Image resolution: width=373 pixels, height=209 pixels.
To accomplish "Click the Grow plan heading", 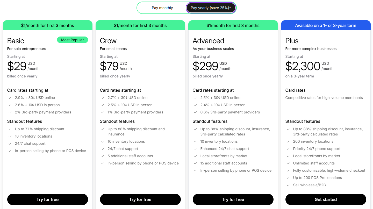I will (x=108, y=41).
